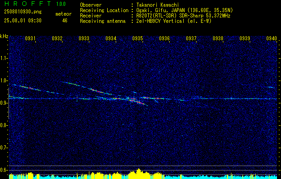This screenshot has height=179, width=281.
Task: Click the Receiving Location label
Action: click(x=104, y=10)
